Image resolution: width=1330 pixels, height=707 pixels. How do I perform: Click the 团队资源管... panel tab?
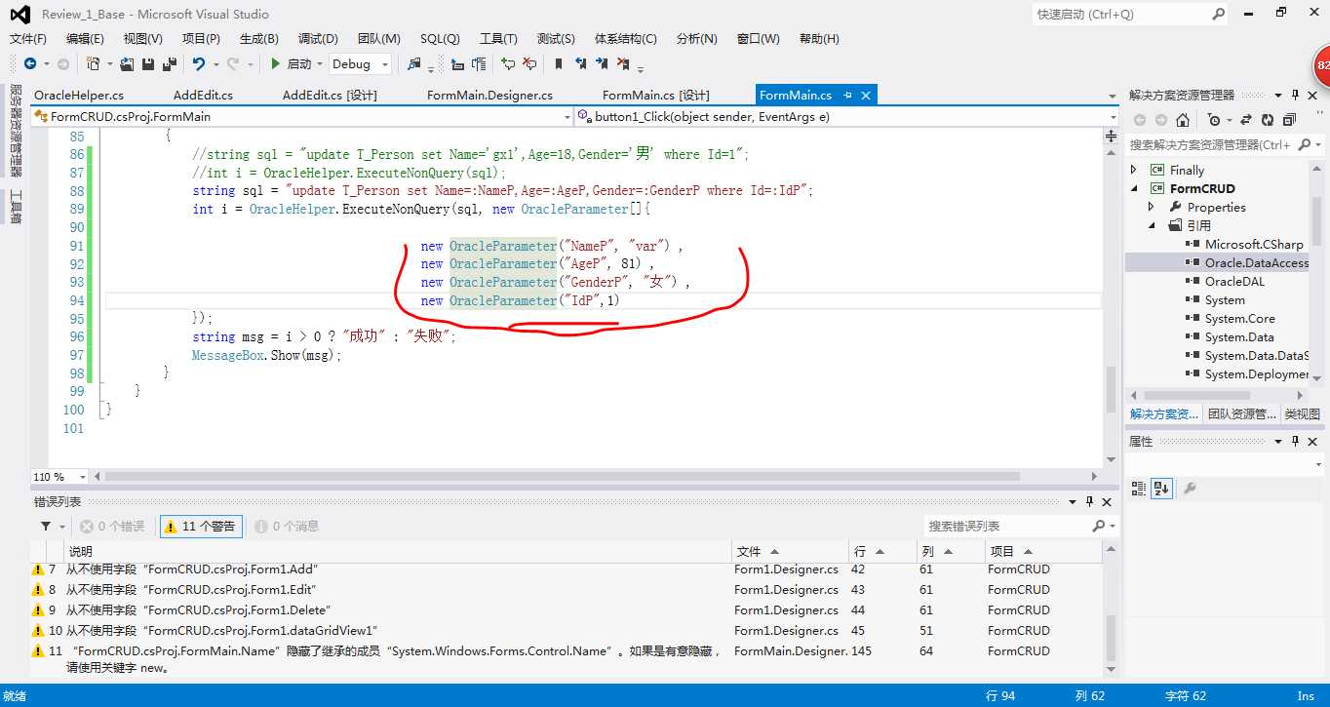coord(1241,413)
